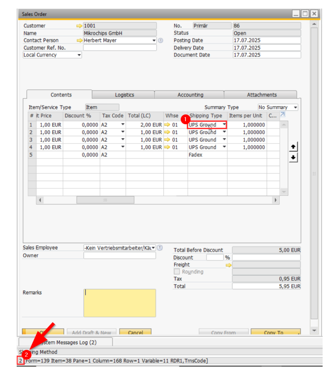This screenshot has width=333, height=372.
Task: Move row up with the up arrow button
Action: coord(293,147)
